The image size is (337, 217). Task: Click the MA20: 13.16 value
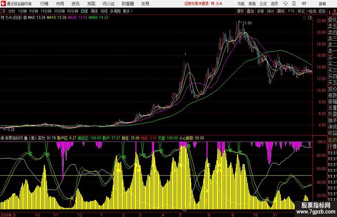pos(78,18)
